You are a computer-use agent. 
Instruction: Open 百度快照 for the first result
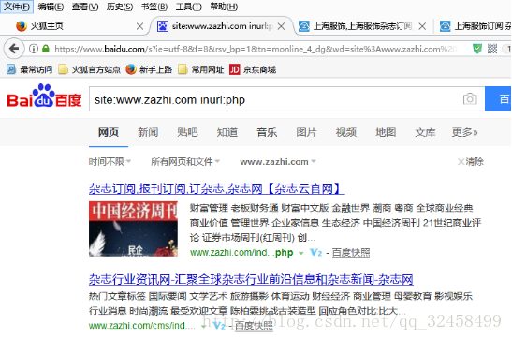(351, 253)
